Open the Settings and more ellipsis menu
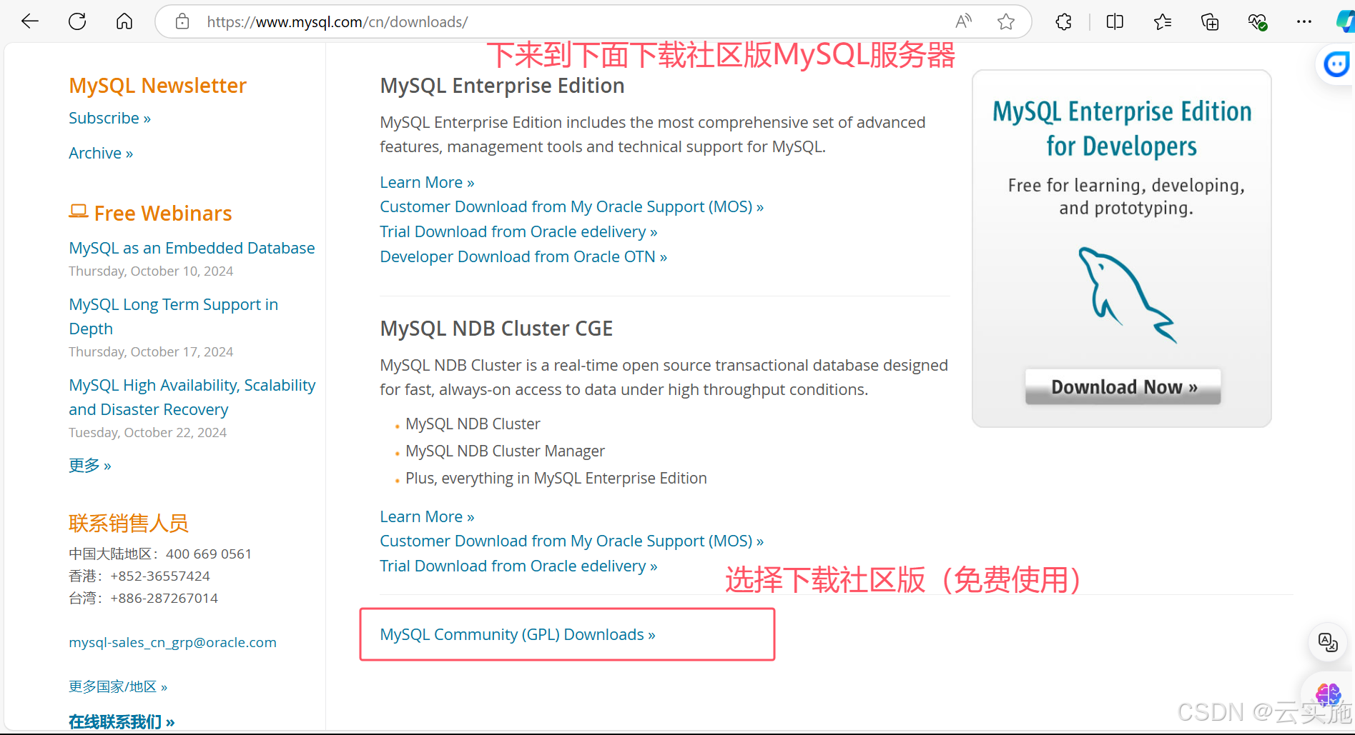 pyautogui.click(x=1304, y=22)
